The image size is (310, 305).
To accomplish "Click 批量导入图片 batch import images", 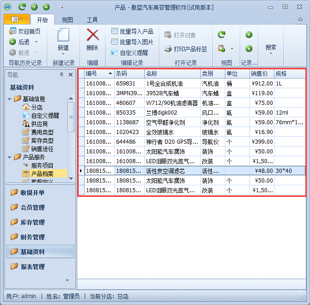I will (132, 42).
